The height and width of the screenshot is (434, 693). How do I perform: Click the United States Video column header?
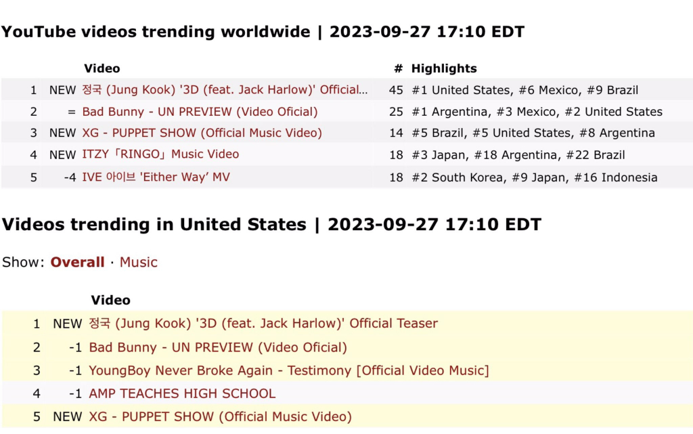point(110,300)
